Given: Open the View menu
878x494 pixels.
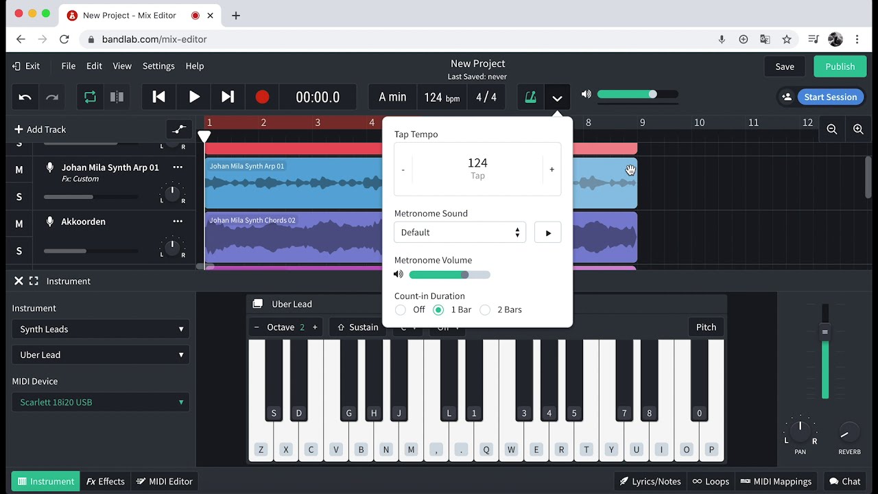Looking at the screenshot, I should (122, 66).
